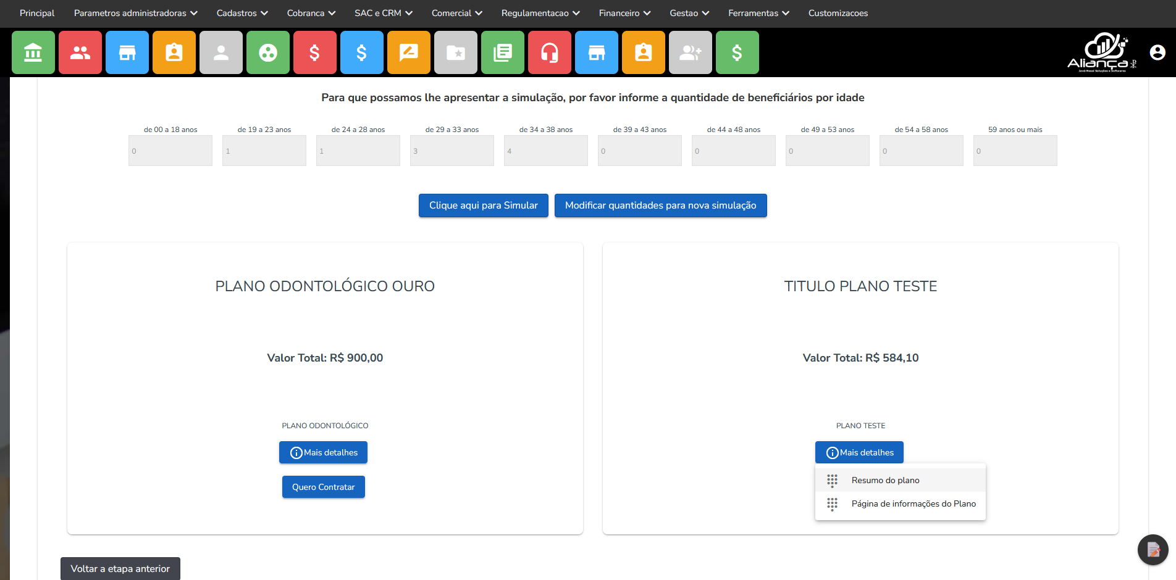Click the de 29 a 33 anos quantity field
The width and height of the screenshot is (1176, 580).
[x=451, y=151]
